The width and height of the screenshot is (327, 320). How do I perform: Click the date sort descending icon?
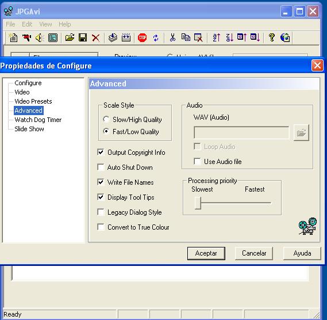pyautogui.click(x=255, y=38)
